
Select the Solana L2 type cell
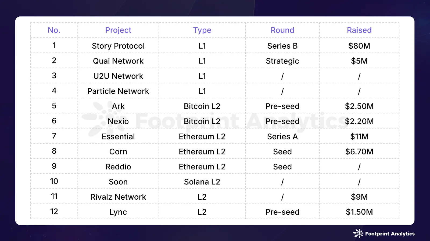pos(202,182)
